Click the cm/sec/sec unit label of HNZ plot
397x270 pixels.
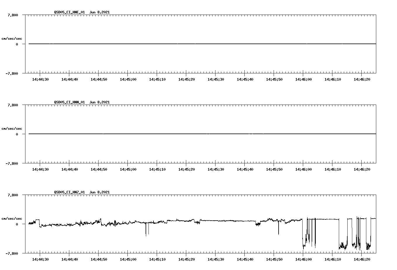pyautogui.click(x=12, y=219)
